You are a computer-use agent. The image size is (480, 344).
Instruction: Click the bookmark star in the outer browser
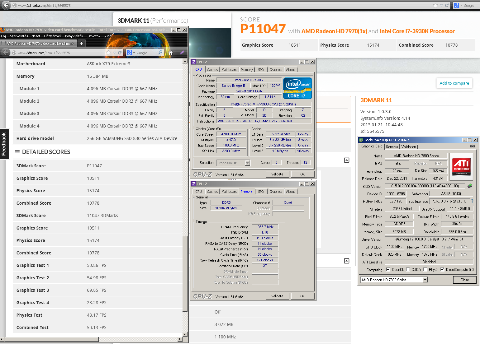(435, 5)
